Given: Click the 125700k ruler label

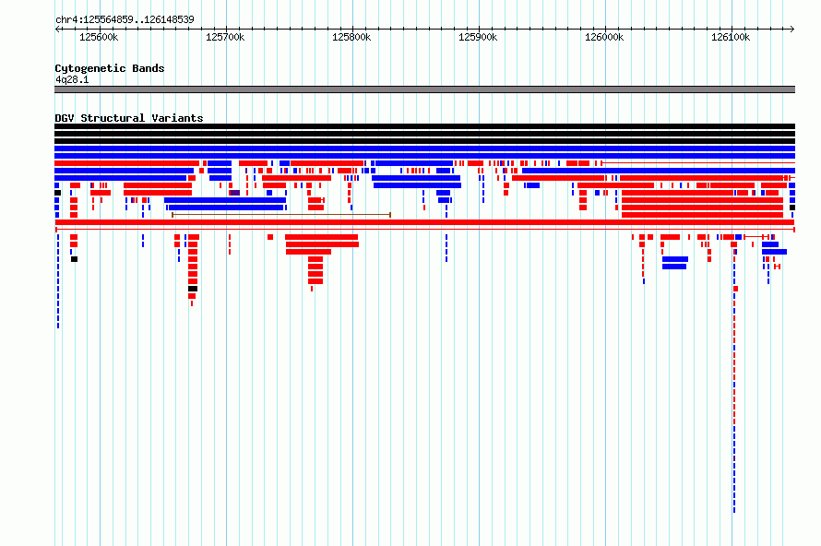Looking at the screenshot, I should (x=225, y=37).
